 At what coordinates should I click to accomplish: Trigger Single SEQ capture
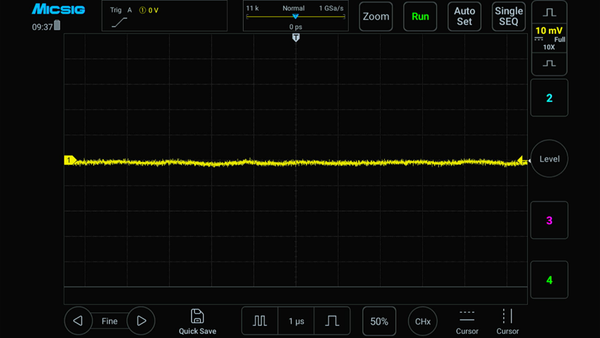pos(508,16)
